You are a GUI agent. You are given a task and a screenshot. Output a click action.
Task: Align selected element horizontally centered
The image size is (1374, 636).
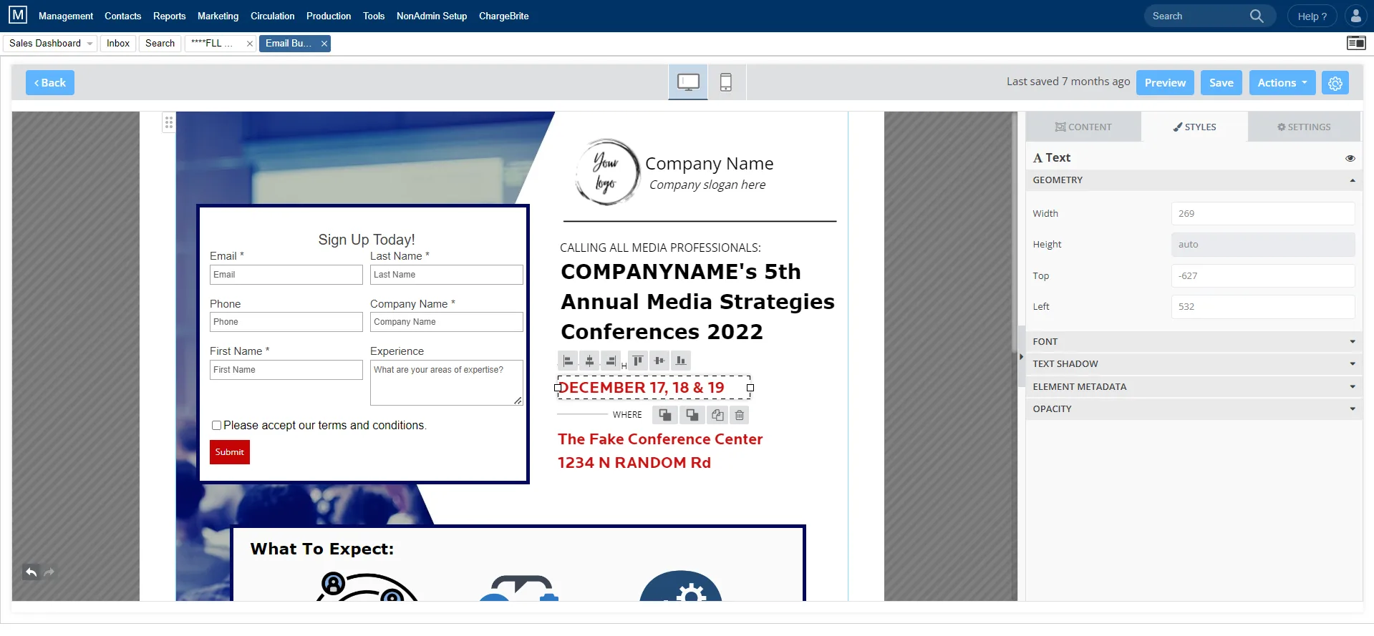[x=589, y=361]
